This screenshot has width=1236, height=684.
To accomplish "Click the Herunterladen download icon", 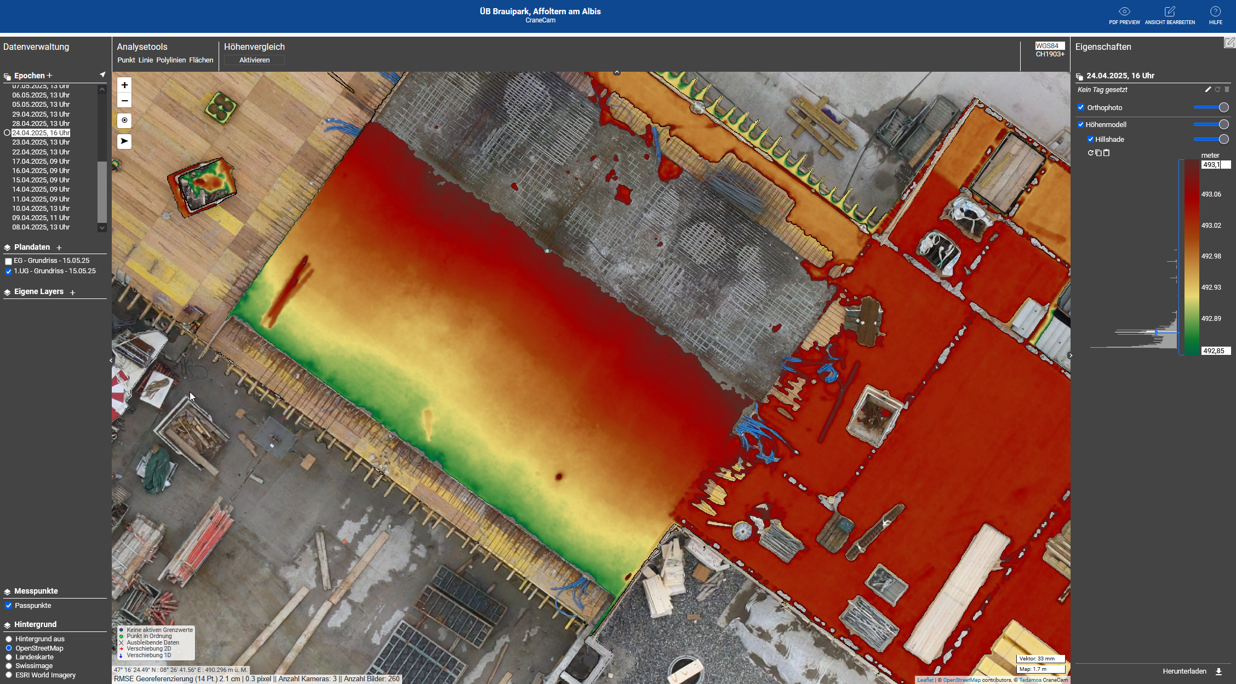I will click(x=1219, y=671).
